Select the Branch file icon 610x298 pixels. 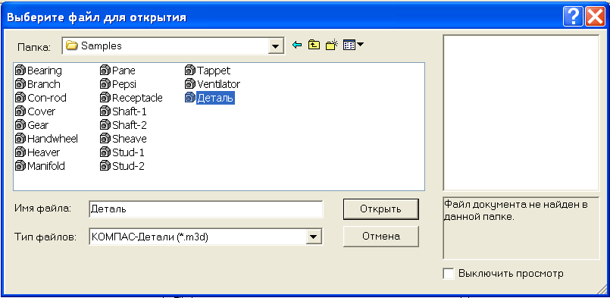coord(20,84)
